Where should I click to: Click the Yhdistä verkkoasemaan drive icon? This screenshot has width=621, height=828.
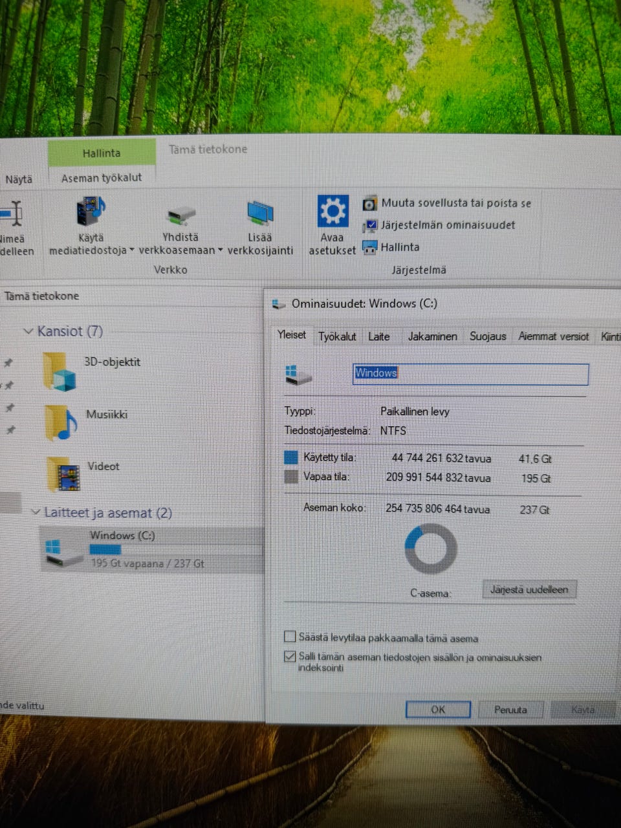(180, 216)
